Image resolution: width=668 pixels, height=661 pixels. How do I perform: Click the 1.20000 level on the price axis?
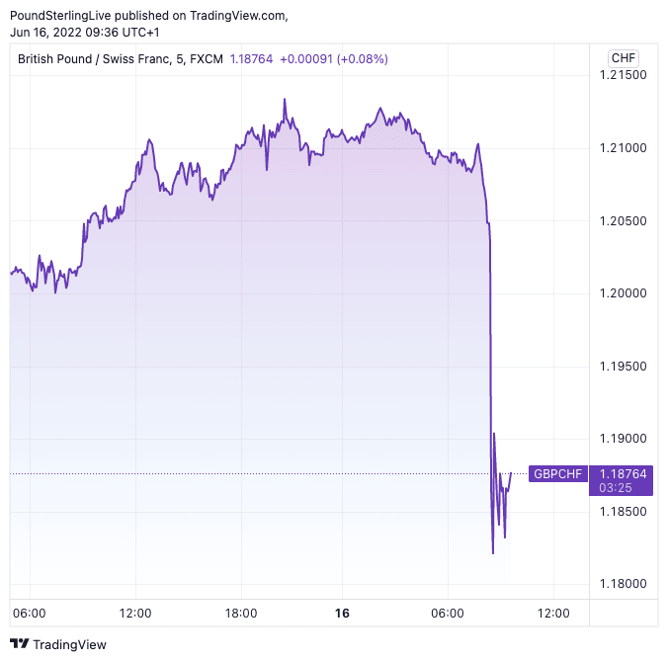point(624,293)
